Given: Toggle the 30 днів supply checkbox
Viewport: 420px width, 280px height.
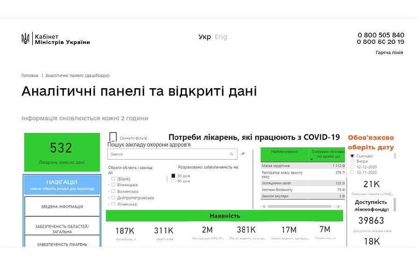Looking at the screenshot, I should (x=173, y=176).
